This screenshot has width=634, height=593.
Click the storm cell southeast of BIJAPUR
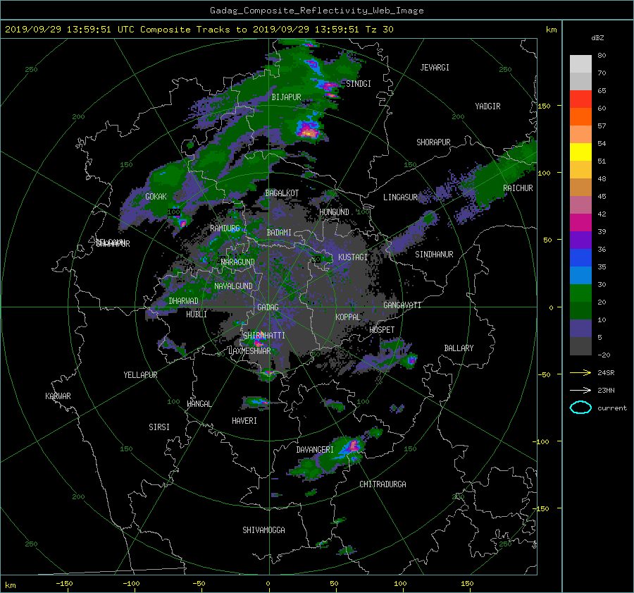pyautogui.click(x=308, y=130)
